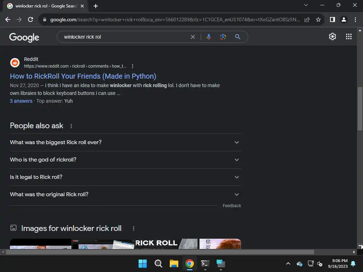Expand What was the original Rick roll
Screen dimensions: 363x272
point(125,194)
